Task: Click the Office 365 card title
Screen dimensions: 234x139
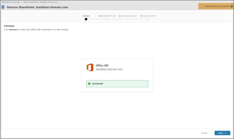Action: tap(102, 65)
